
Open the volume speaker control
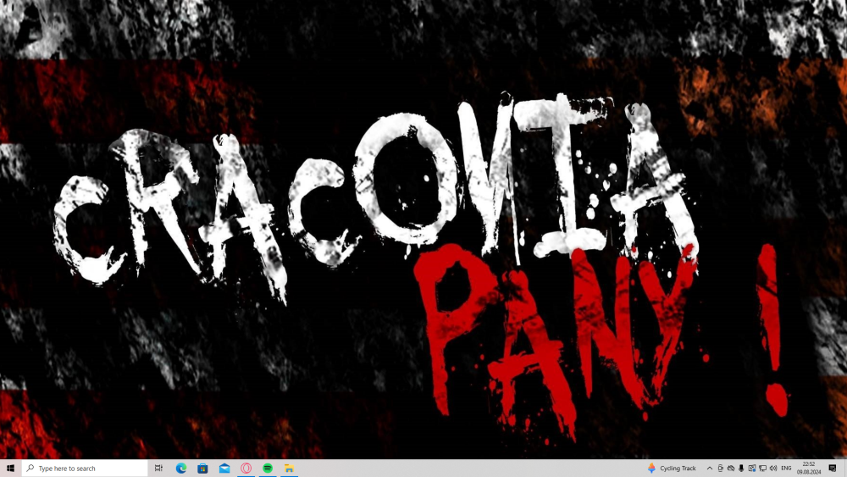click(x=773, y=469)
